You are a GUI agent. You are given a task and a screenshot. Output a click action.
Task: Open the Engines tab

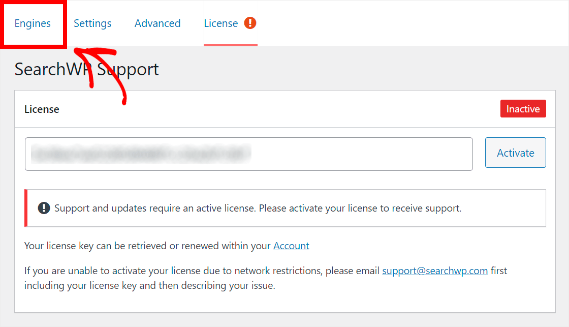click(33, 23)
